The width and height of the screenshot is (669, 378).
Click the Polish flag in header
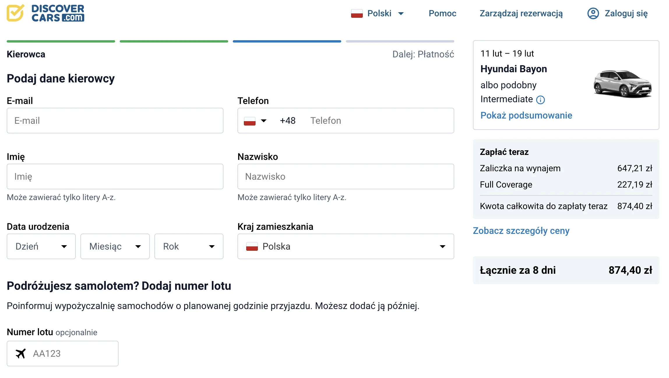pos(357,13)
